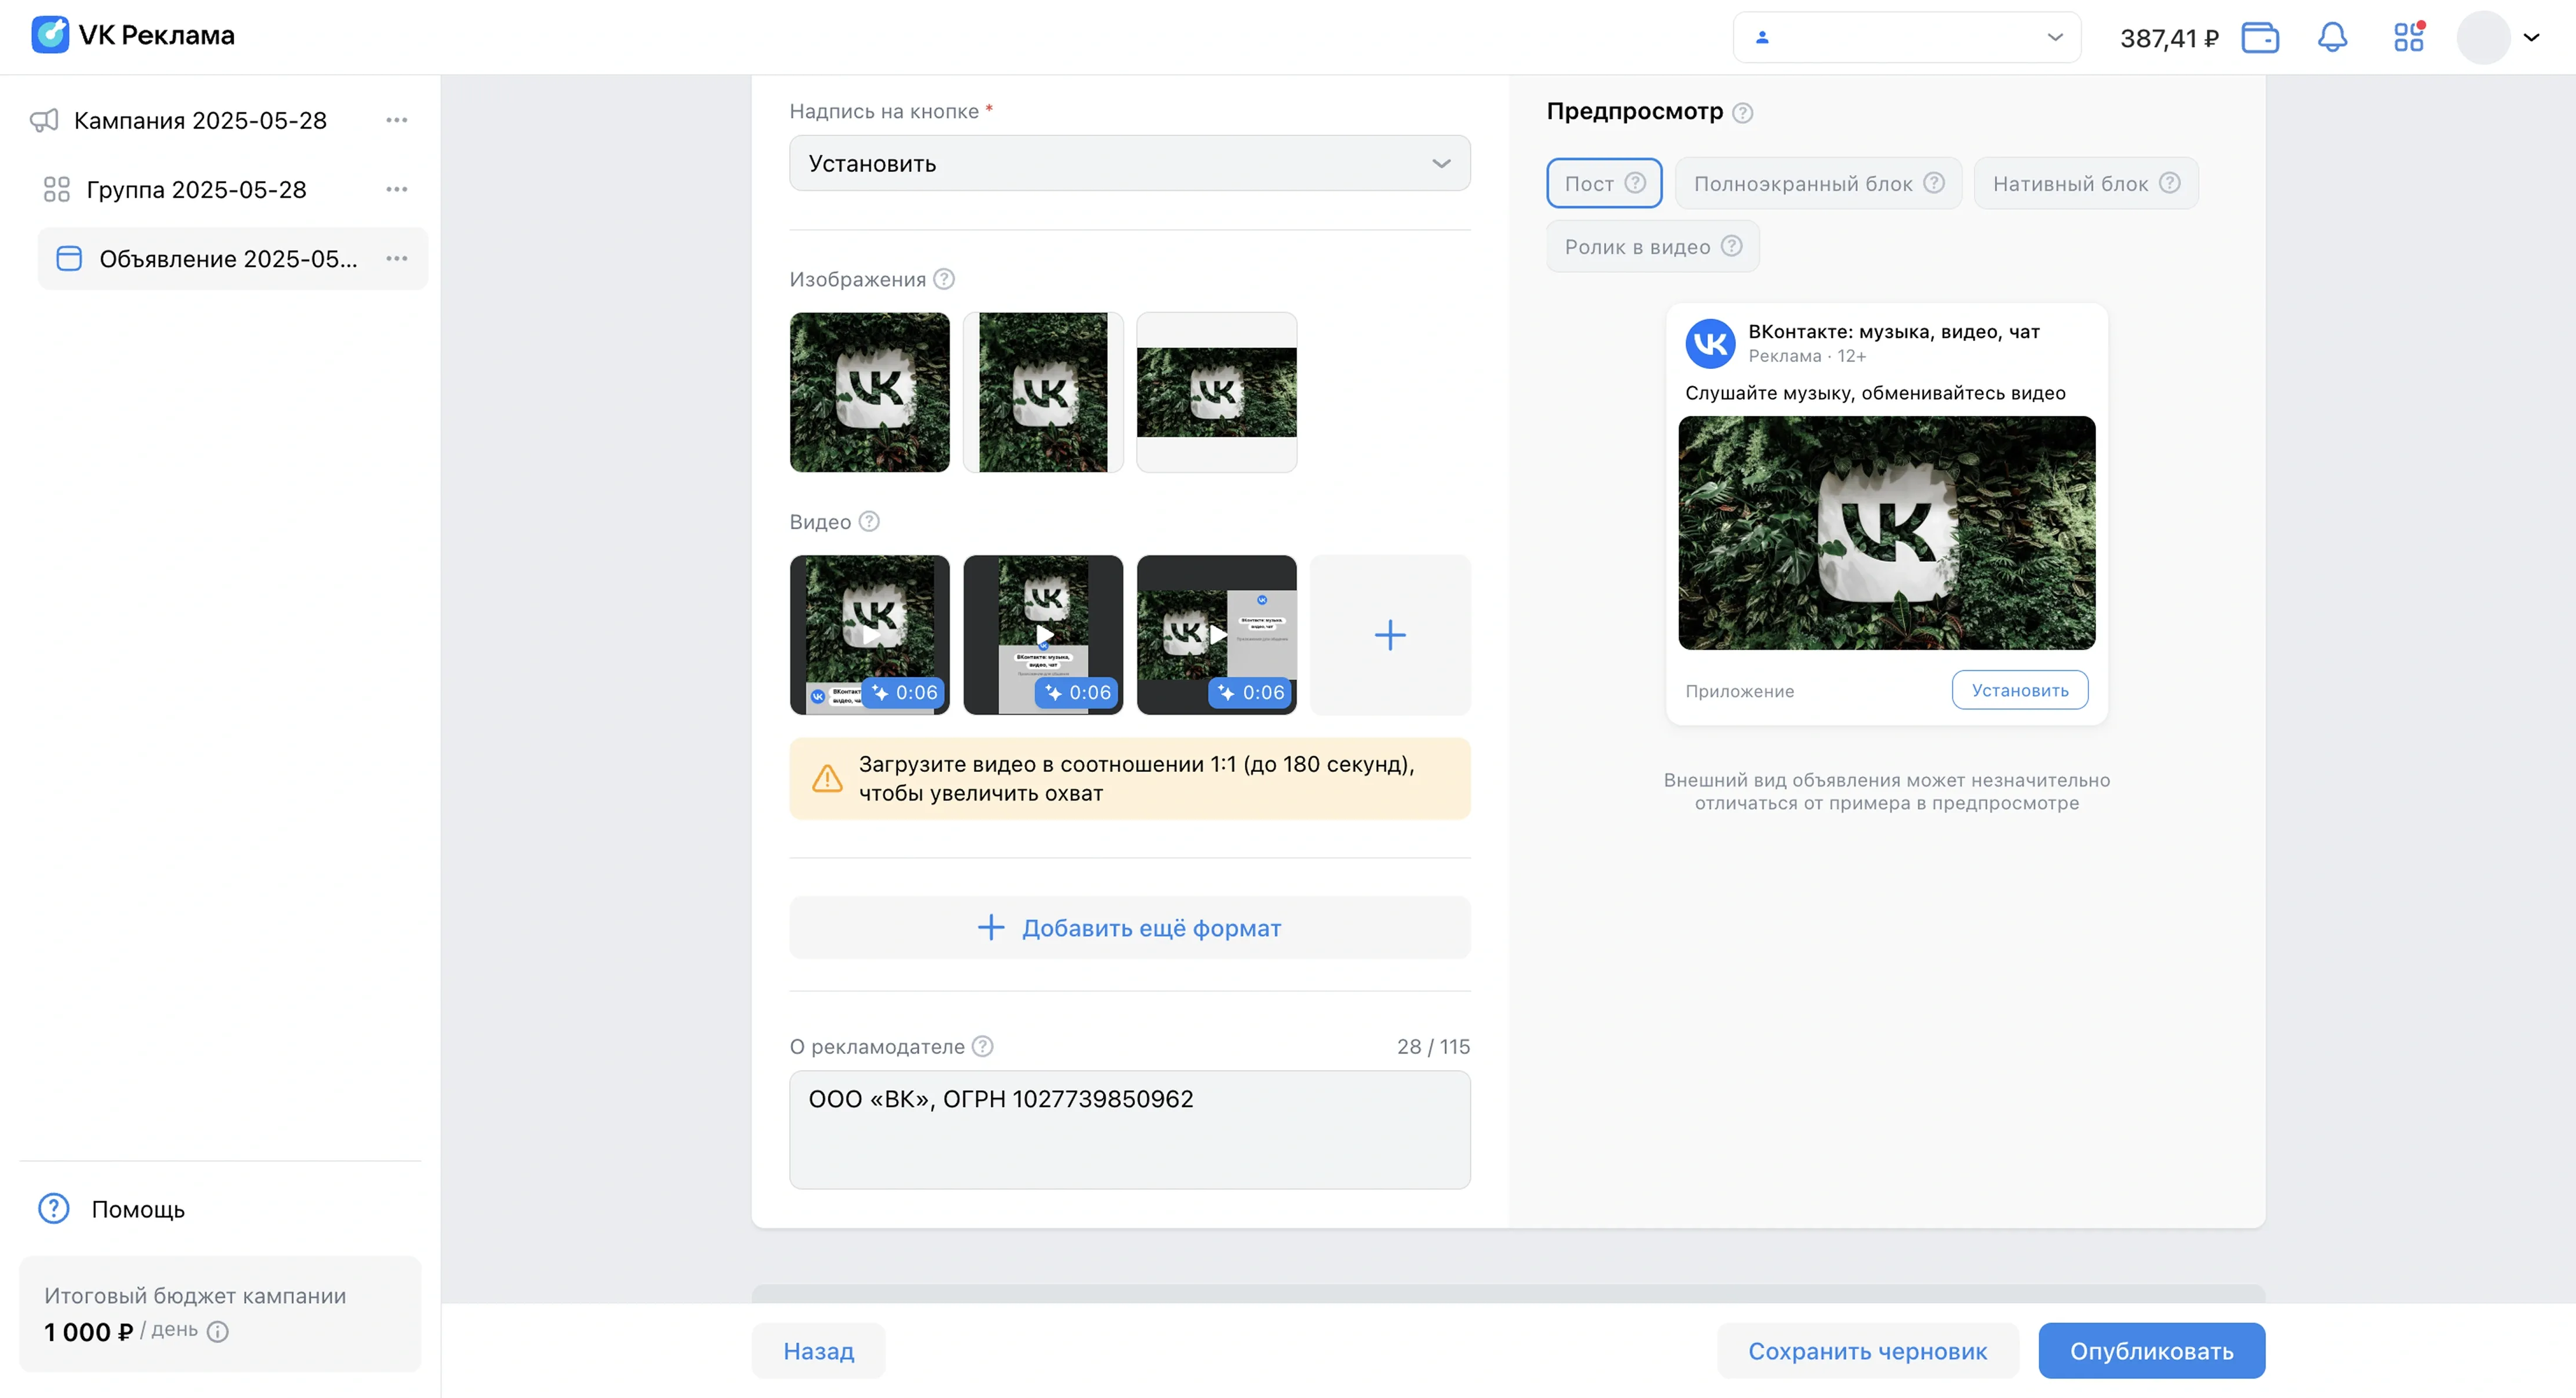
Task: Click the Помощь question icon
Action: 53,1209
